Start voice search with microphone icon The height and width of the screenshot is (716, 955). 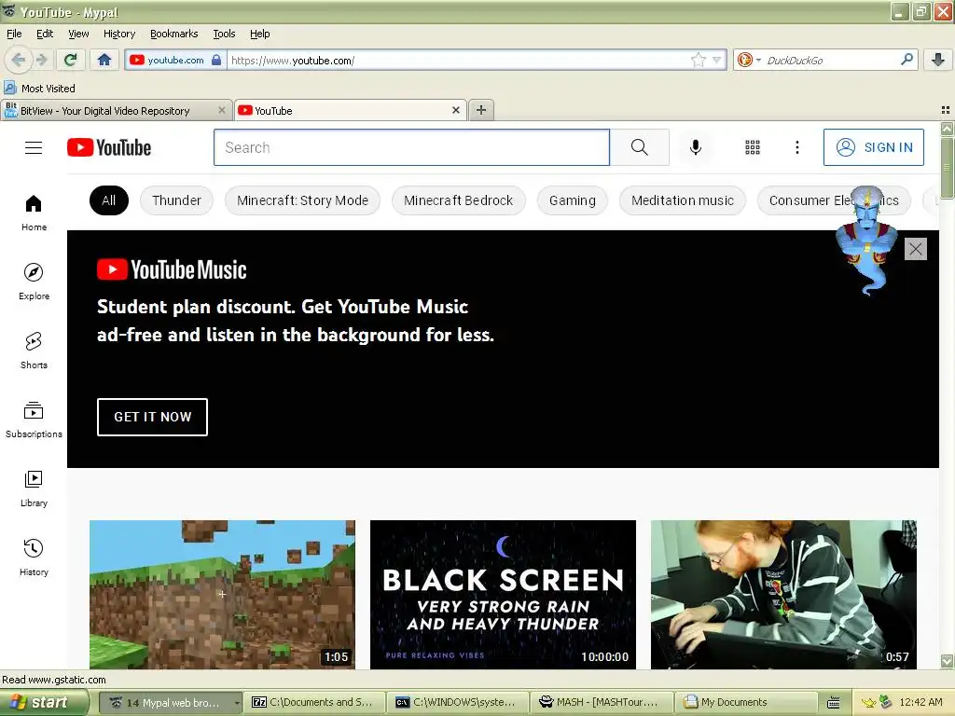tap(696, 147)
